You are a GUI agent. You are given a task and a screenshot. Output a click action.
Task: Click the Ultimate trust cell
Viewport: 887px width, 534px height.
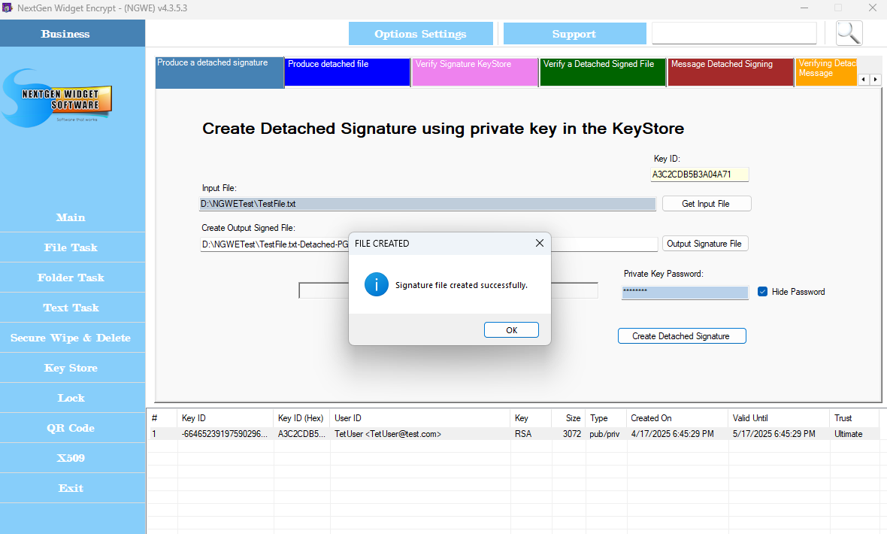tap(855, 434)
